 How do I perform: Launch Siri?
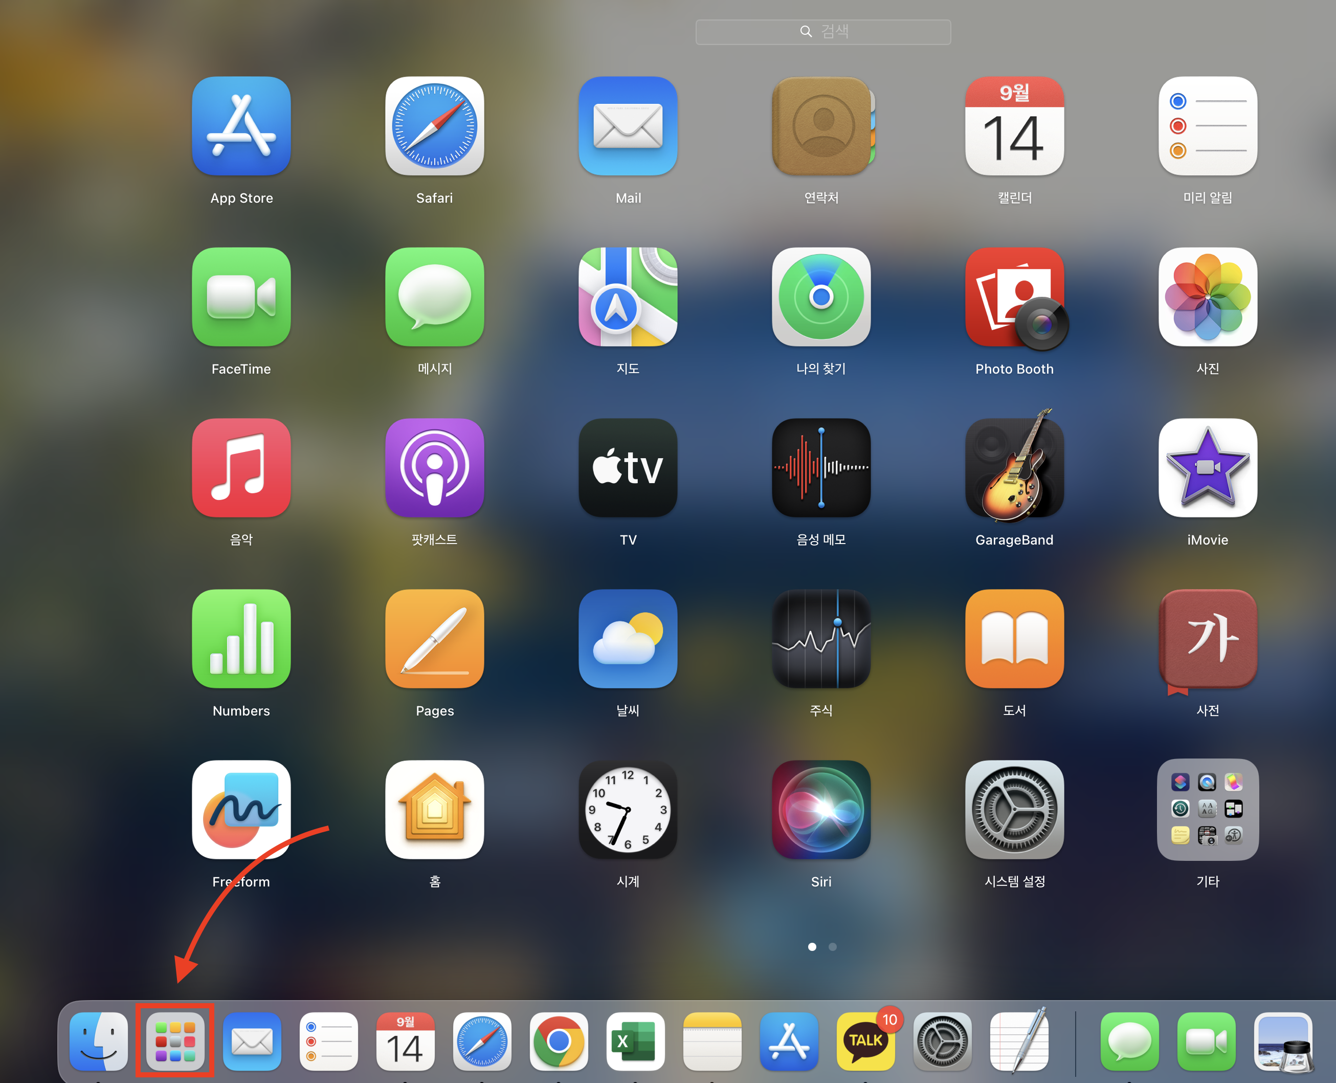click(821, 810)
